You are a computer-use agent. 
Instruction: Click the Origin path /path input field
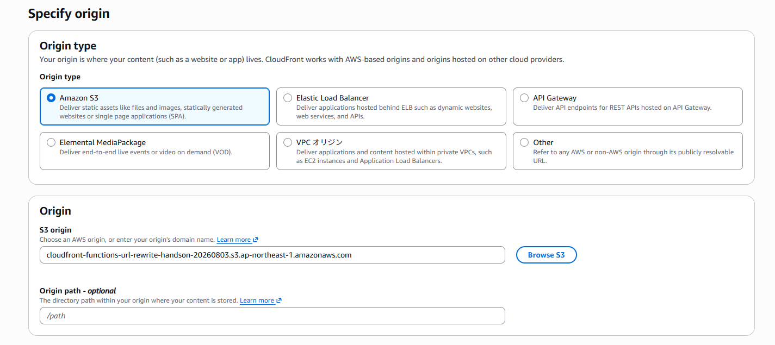click(x=272, y=316)
